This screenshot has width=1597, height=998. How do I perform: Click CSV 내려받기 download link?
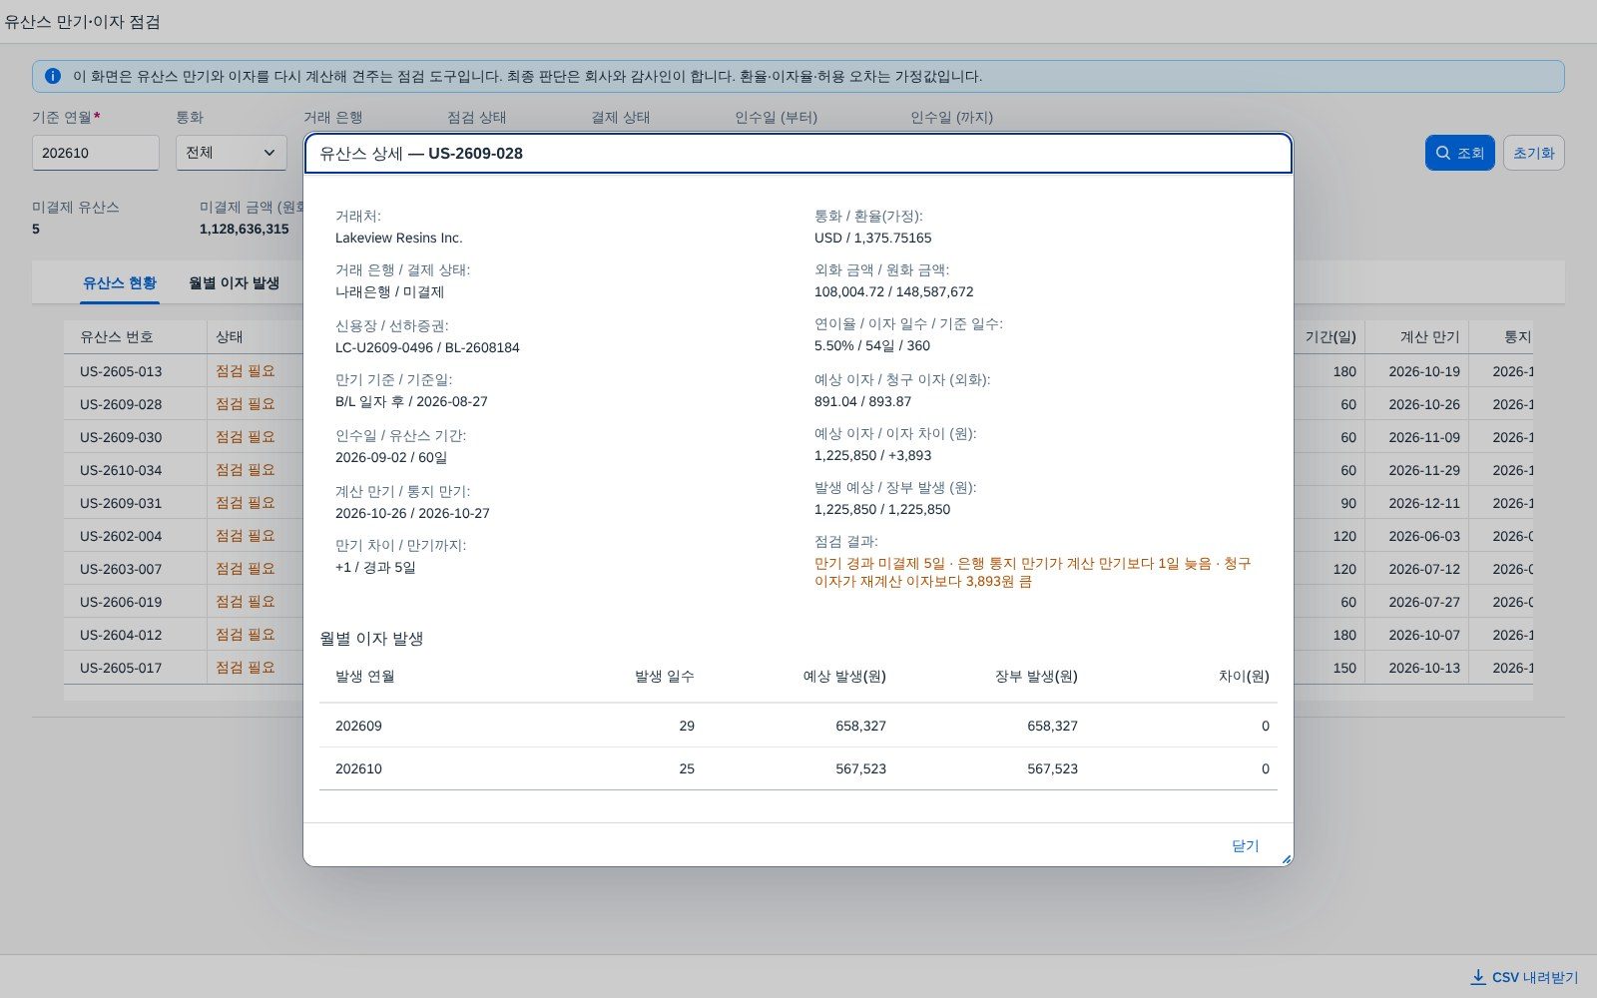(1525, 977)
